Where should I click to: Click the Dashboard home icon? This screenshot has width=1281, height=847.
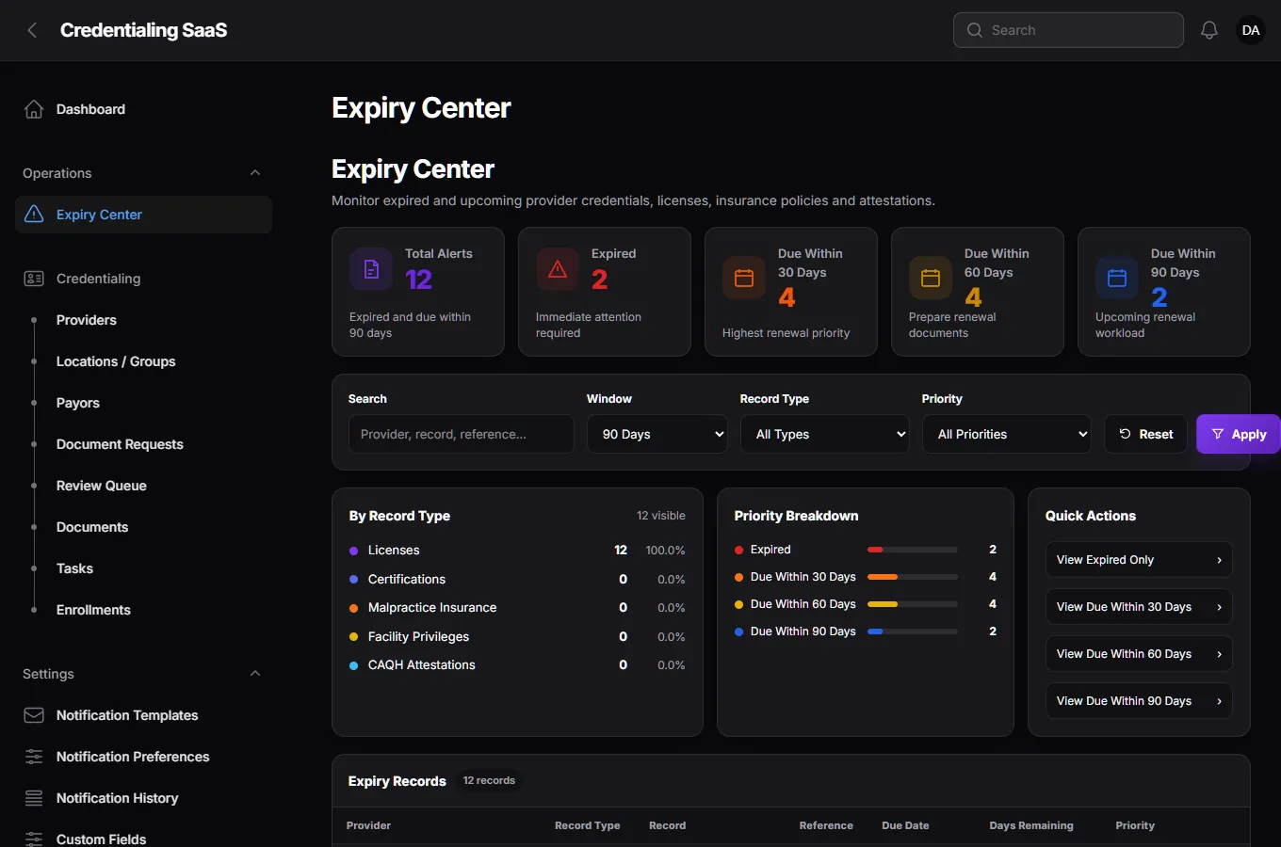(x=34, y=109)
